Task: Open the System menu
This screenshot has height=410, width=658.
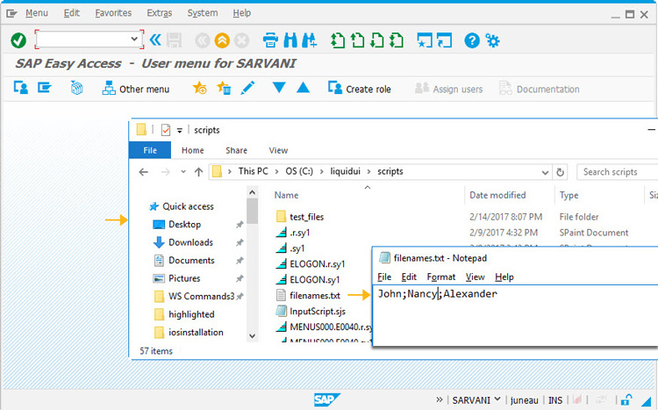Action: [203, 13]
